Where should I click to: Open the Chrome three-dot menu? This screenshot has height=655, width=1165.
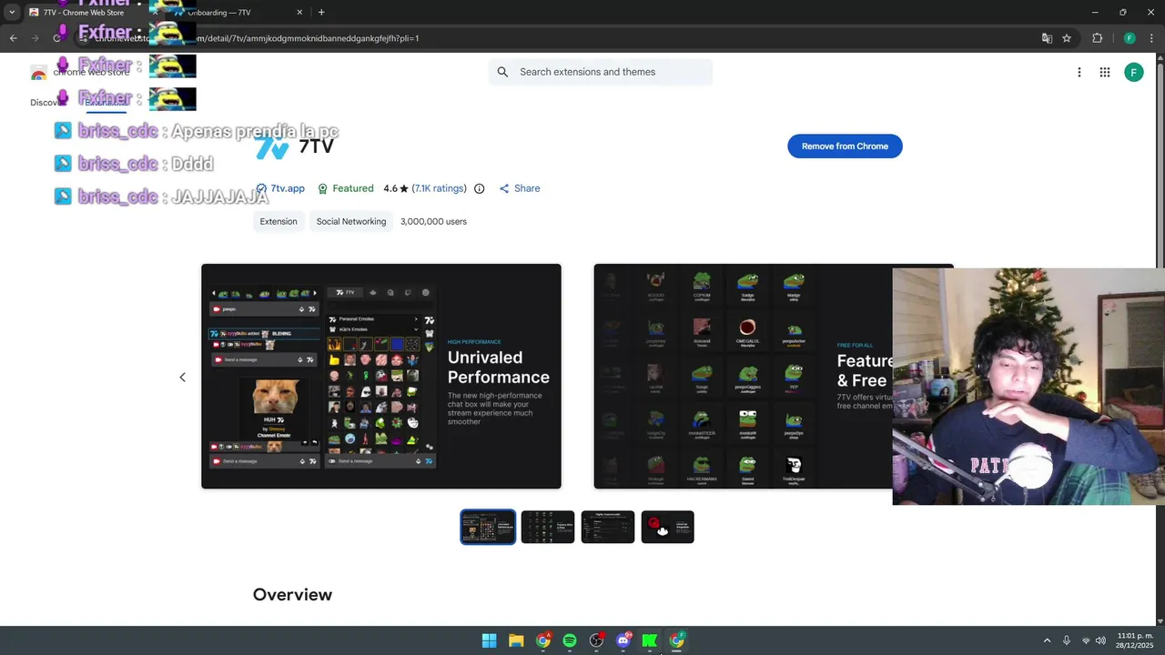point(1150,38)
